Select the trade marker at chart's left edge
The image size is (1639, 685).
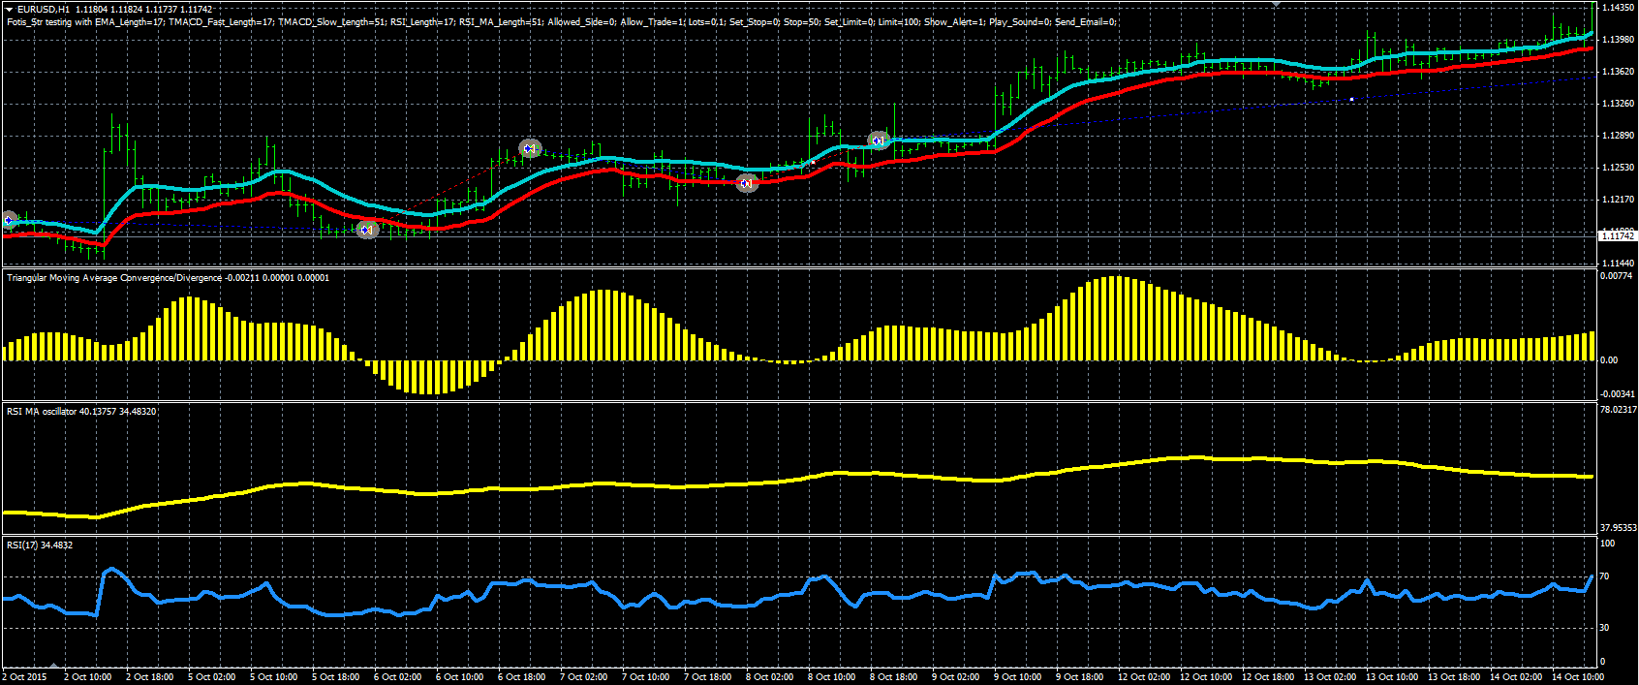tap(8, 221)
